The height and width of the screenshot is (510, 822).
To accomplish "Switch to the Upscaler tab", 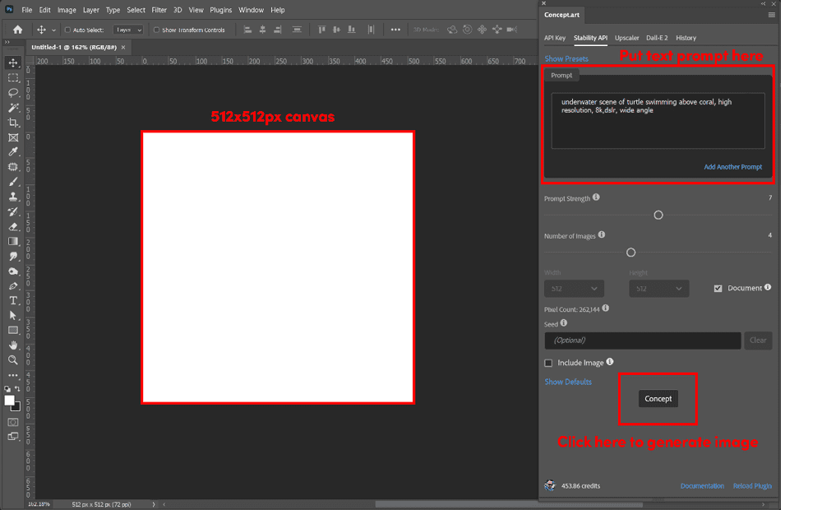I will 627,38.
